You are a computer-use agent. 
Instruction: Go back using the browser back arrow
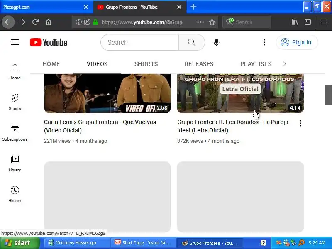coord(8,22)
